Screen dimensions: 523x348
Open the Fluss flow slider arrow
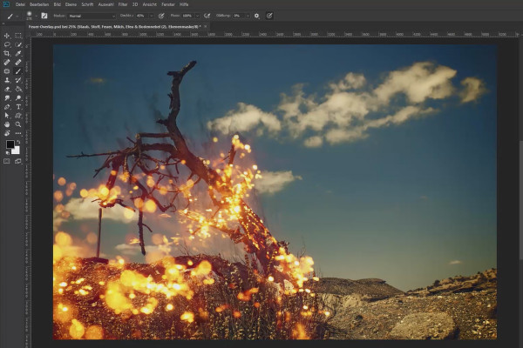(x=197, y=16)
